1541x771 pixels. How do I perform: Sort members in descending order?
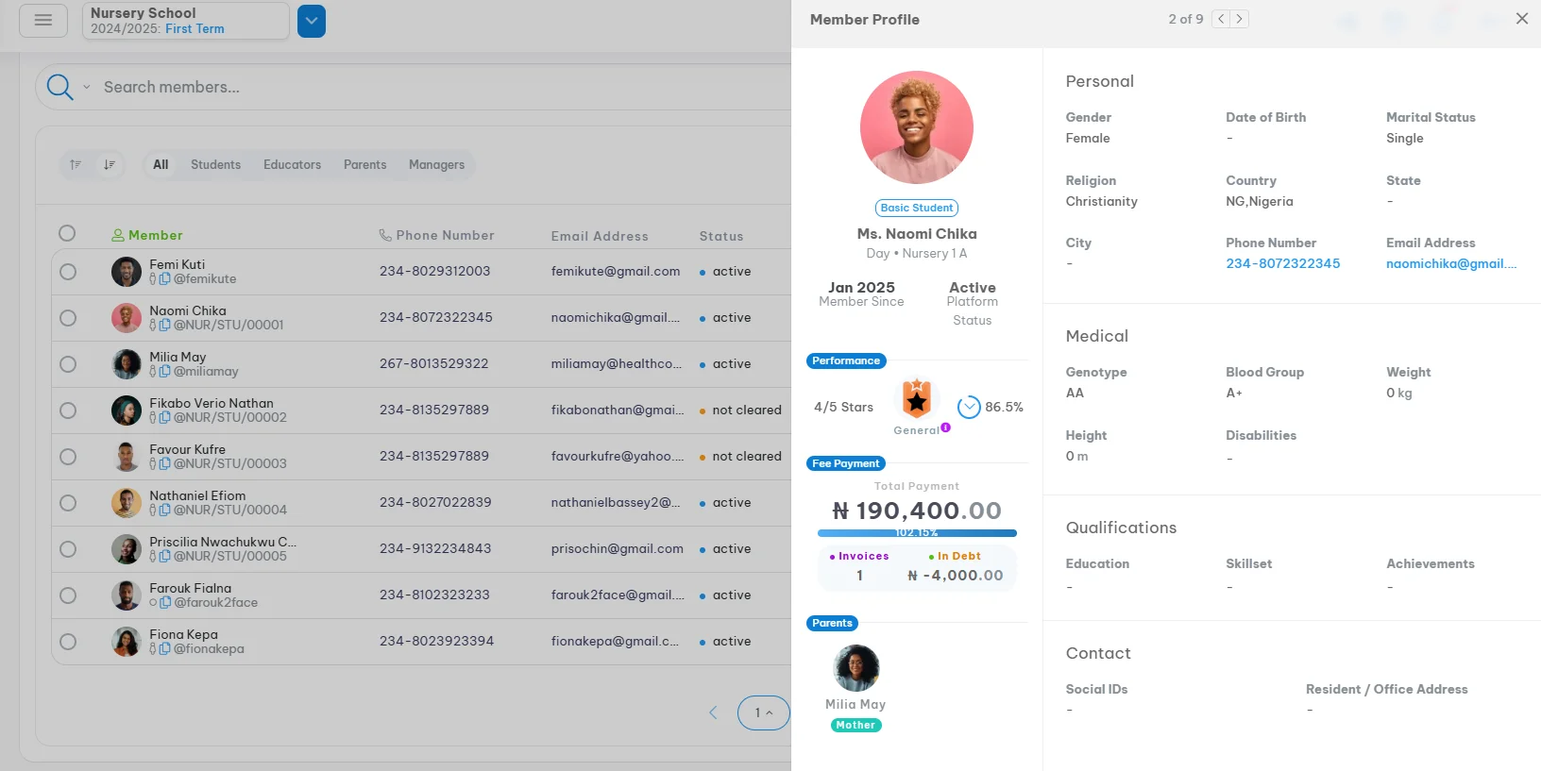[110, 164]
